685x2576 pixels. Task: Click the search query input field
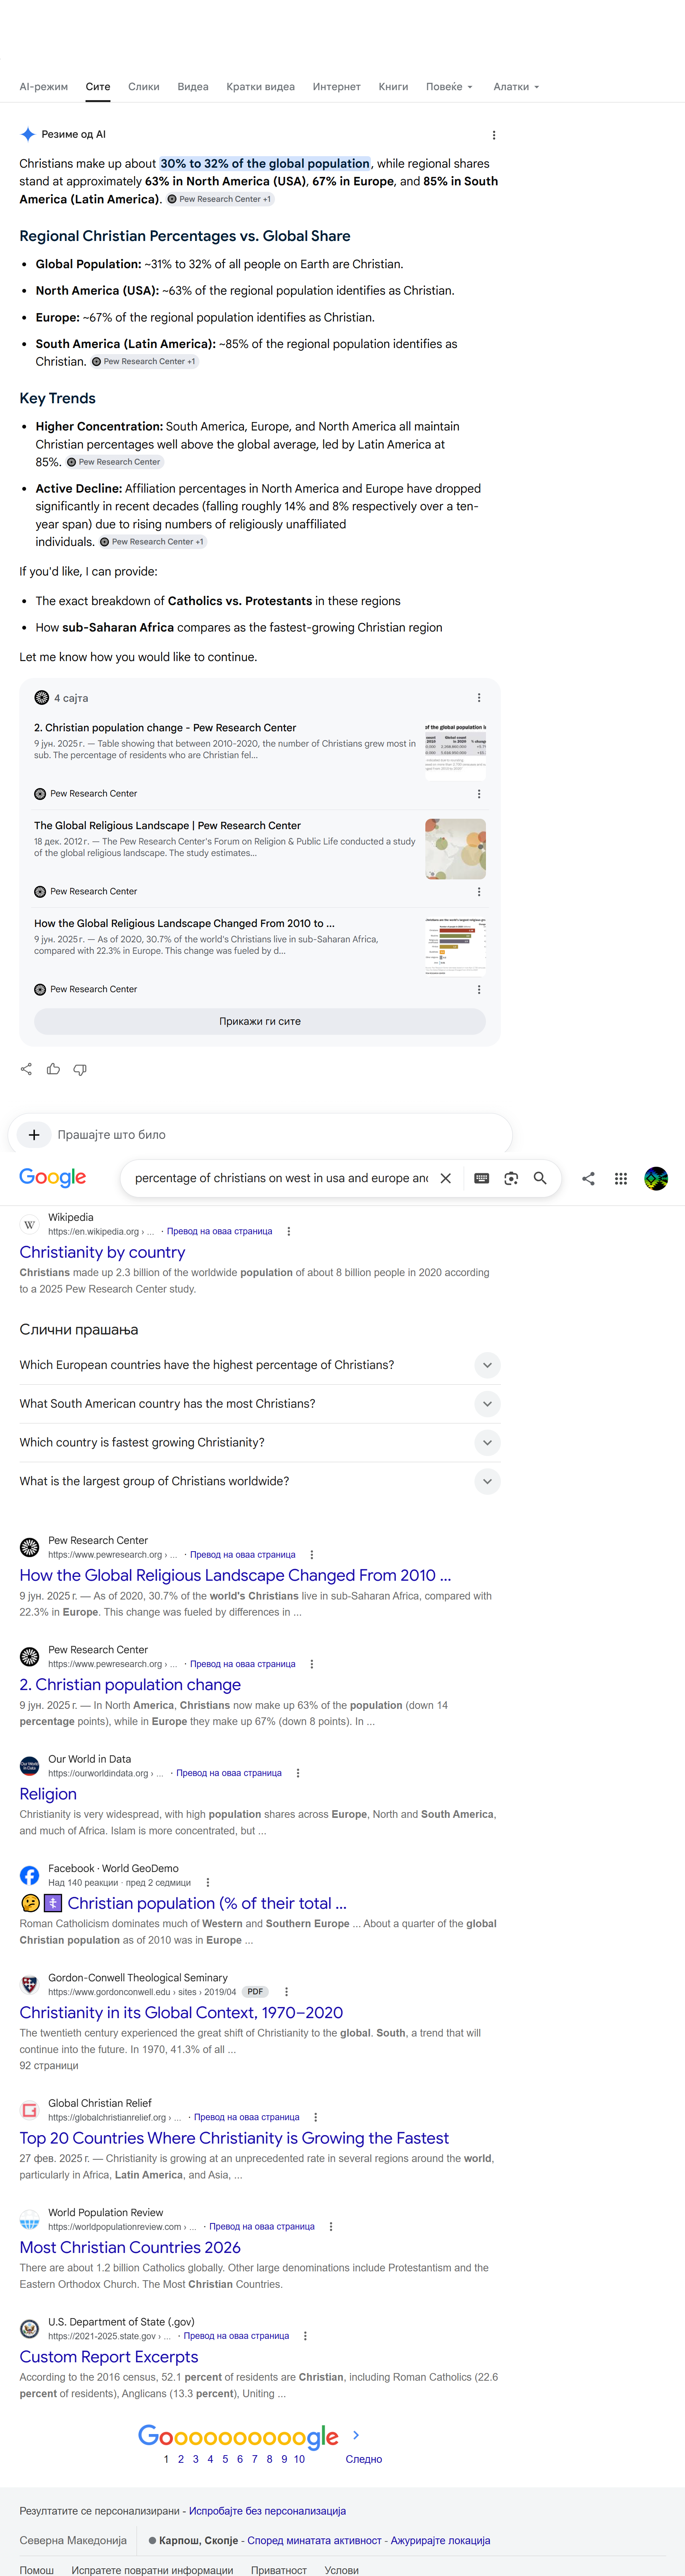coord(281,1178)
